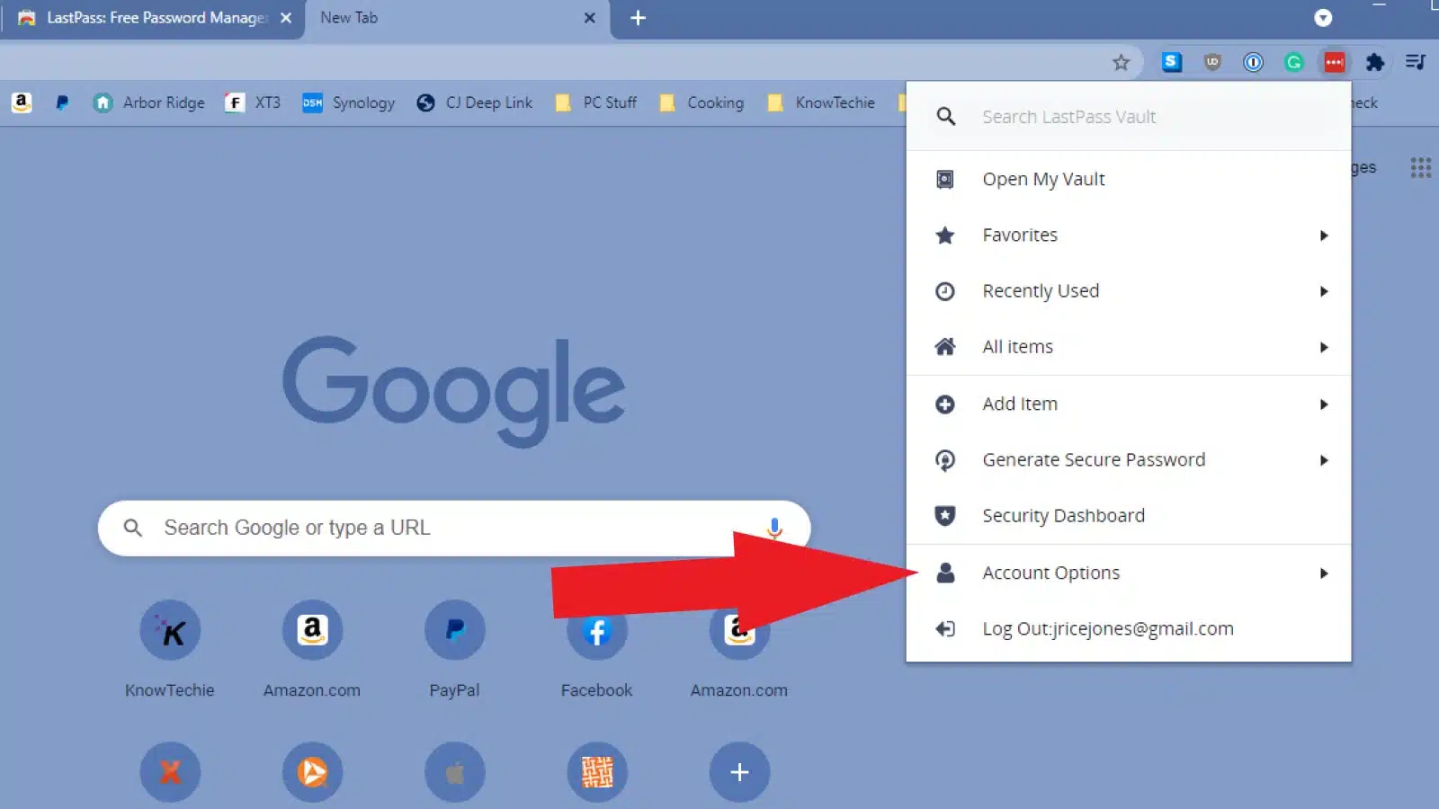The image size is (1439, 809).
Task: Switch to the LastPass: Free Password Manager tab
Action: click(144, 17)
